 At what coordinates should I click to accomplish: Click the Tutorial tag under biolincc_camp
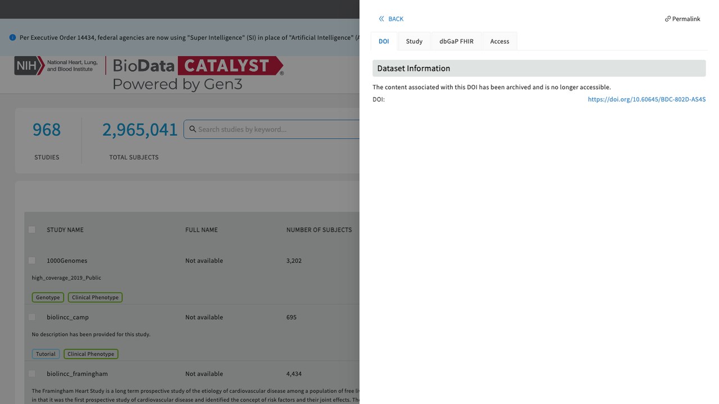(45, 354)
